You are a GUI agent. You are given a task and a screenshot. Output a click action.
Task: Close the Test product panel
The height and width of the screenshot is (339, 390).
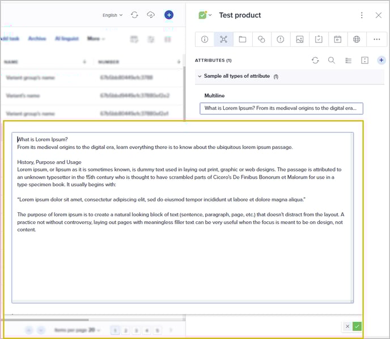[378, 15]
